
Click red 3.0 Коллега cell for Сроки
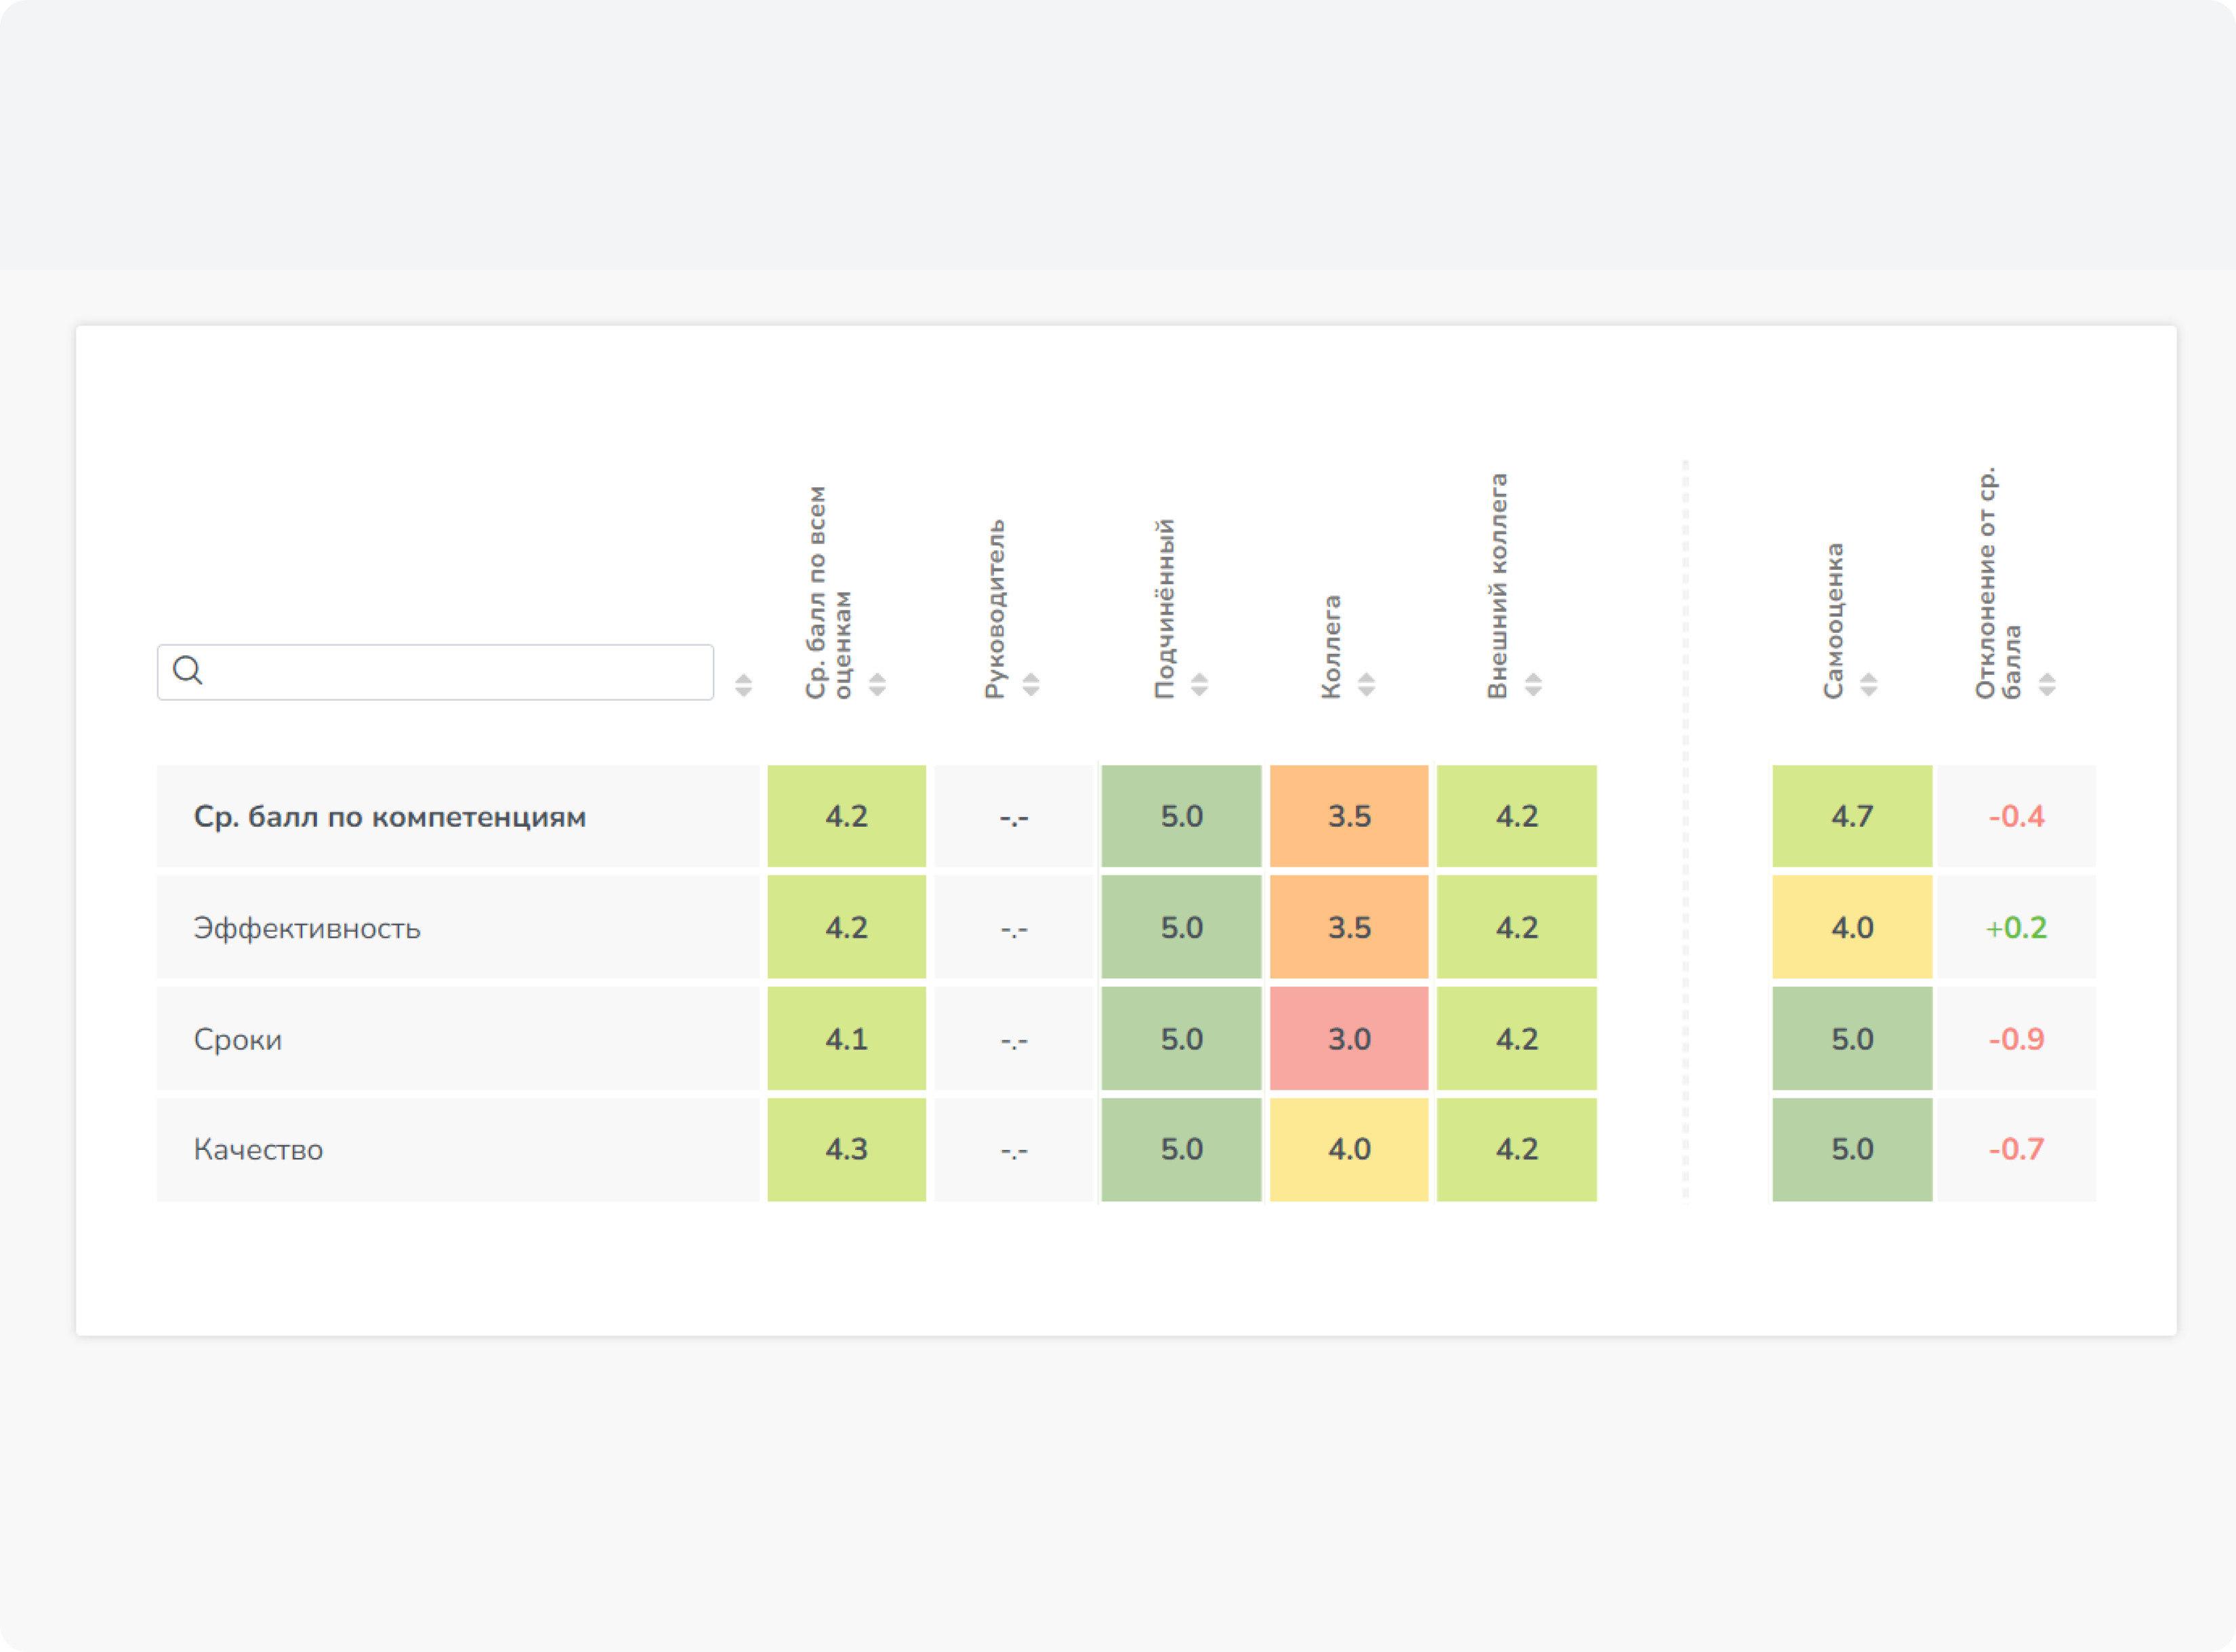coord(1349,1039)
